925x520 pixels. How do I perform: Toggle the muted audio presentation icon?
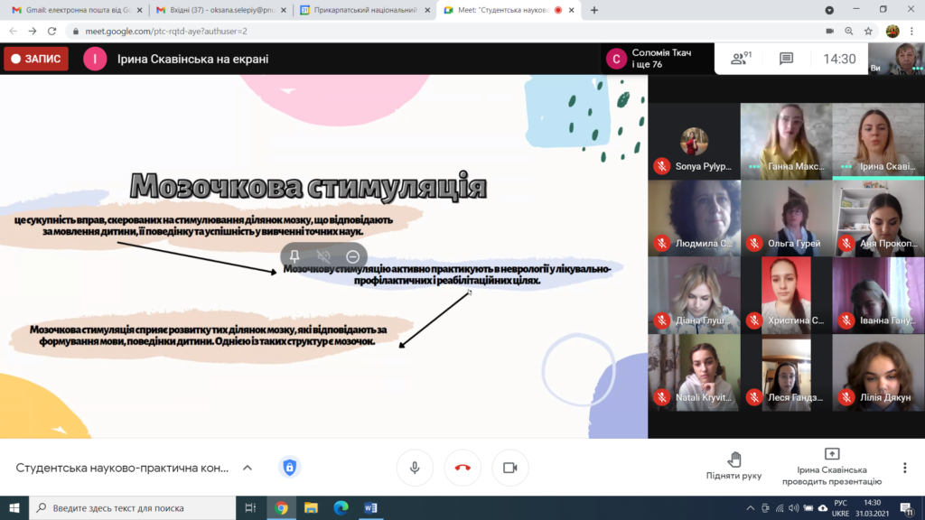[323, 256]
